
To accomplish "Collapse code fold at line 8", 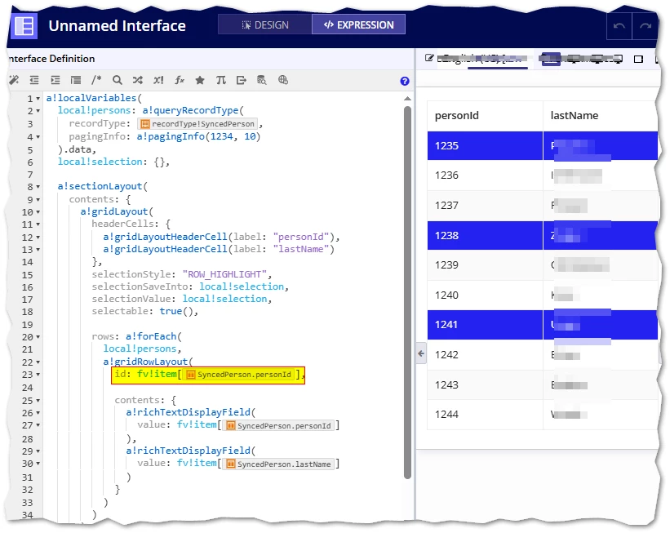I will tap(38, 187).
